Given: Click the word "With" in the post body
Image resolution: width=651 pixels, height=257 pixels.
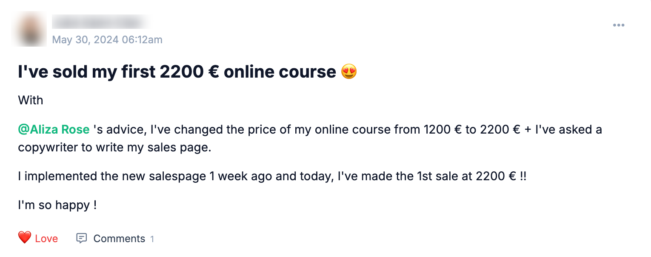Looking at the screenshot, I should click(x=31, y=101).
